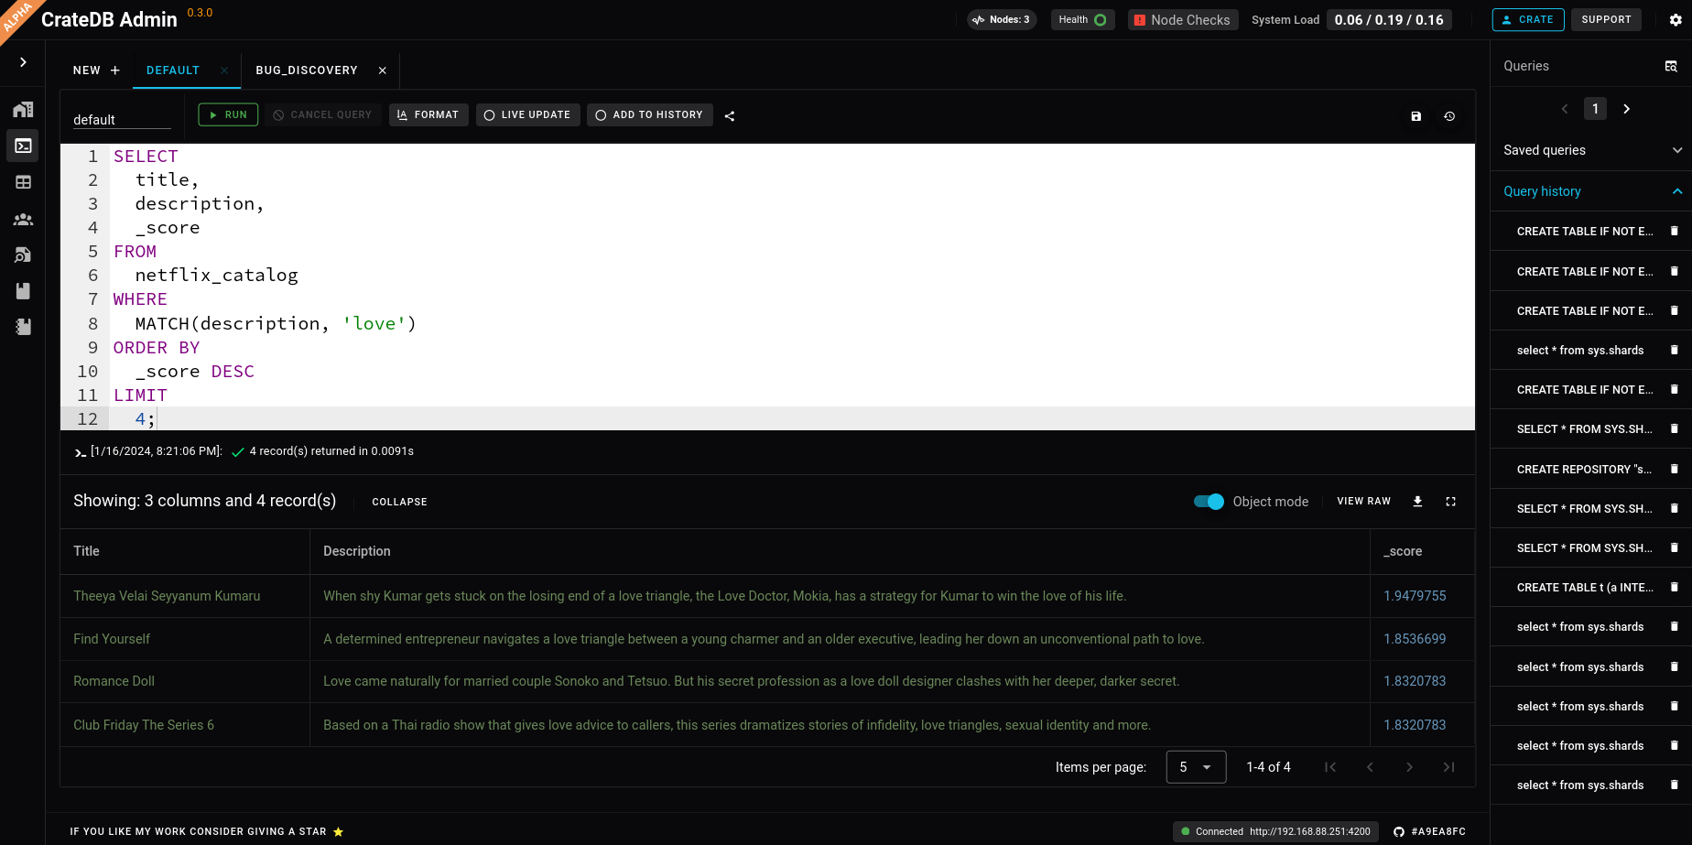Collapse the Query history section
This screenshot has height=845, width=1692.
[1591, 191]
